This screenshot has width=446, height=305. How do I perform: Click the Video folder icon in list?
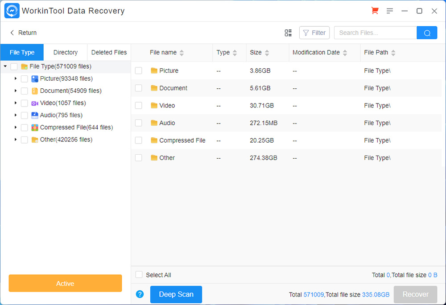tap(154, 105)
